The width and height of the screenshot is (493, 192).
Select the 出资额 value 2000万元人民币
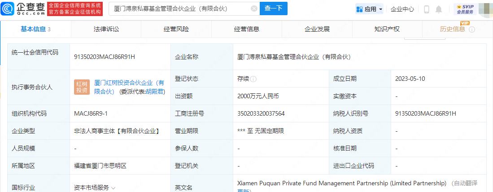point(258,96)
